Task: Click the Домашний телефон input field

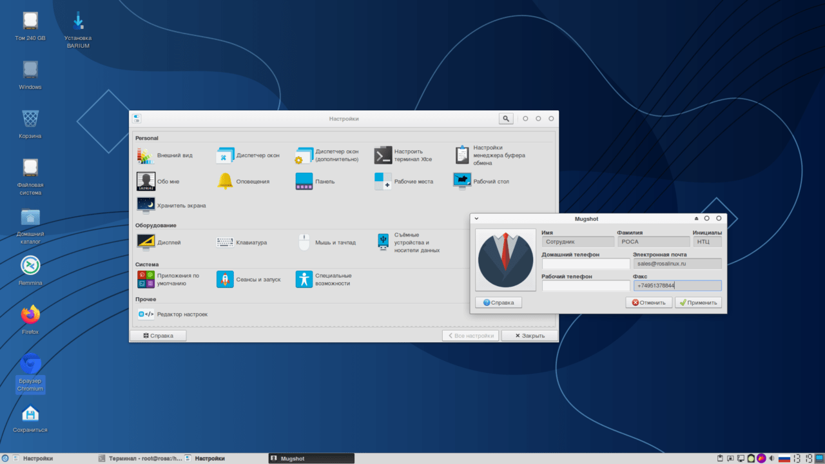Action: click(585, 264)
